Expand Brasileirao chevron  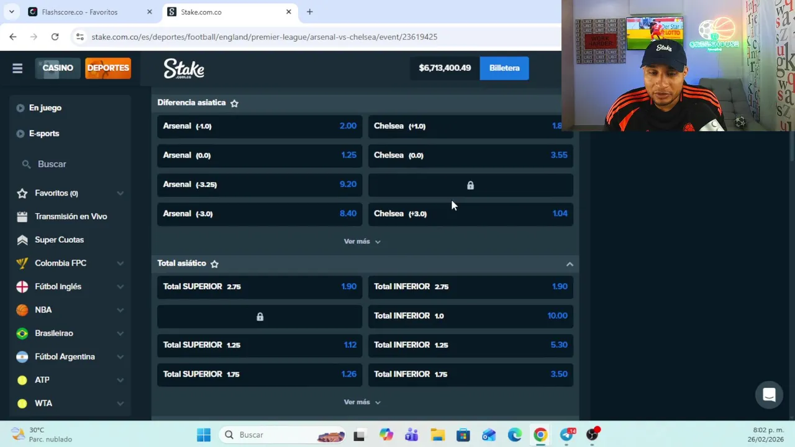(x=120, y=333)
